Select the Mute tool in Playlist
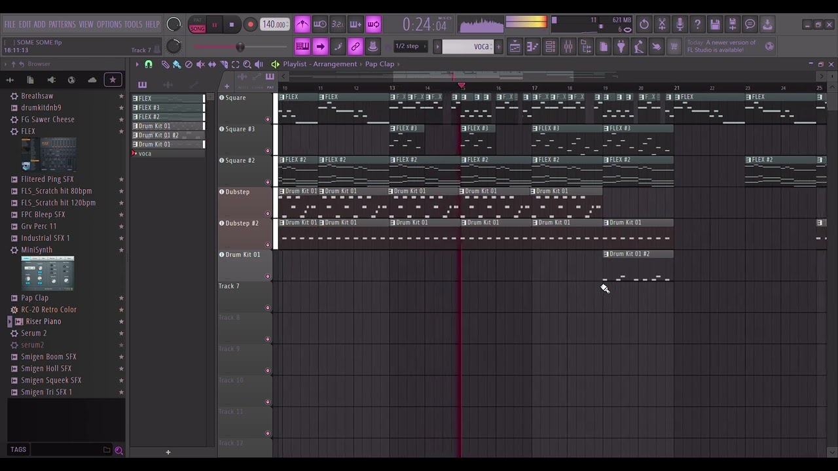Image resolution: width=838 pixels, height=471 pixels. point(200,64)
